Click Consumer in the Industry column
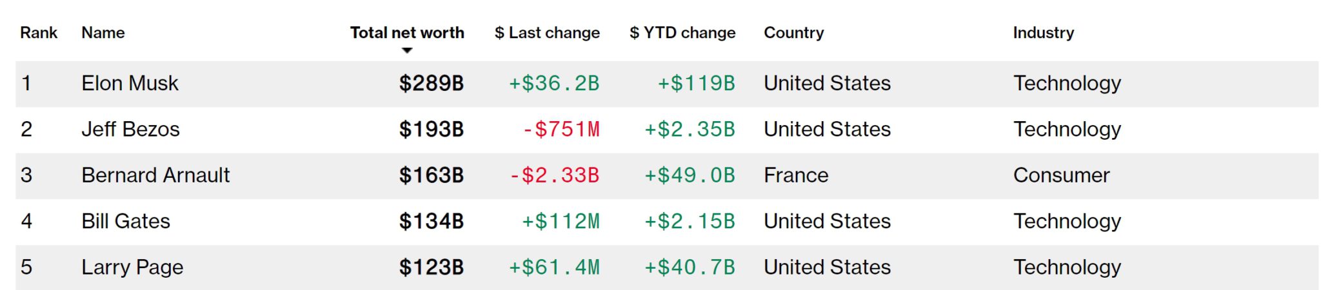 (1061, 175)
